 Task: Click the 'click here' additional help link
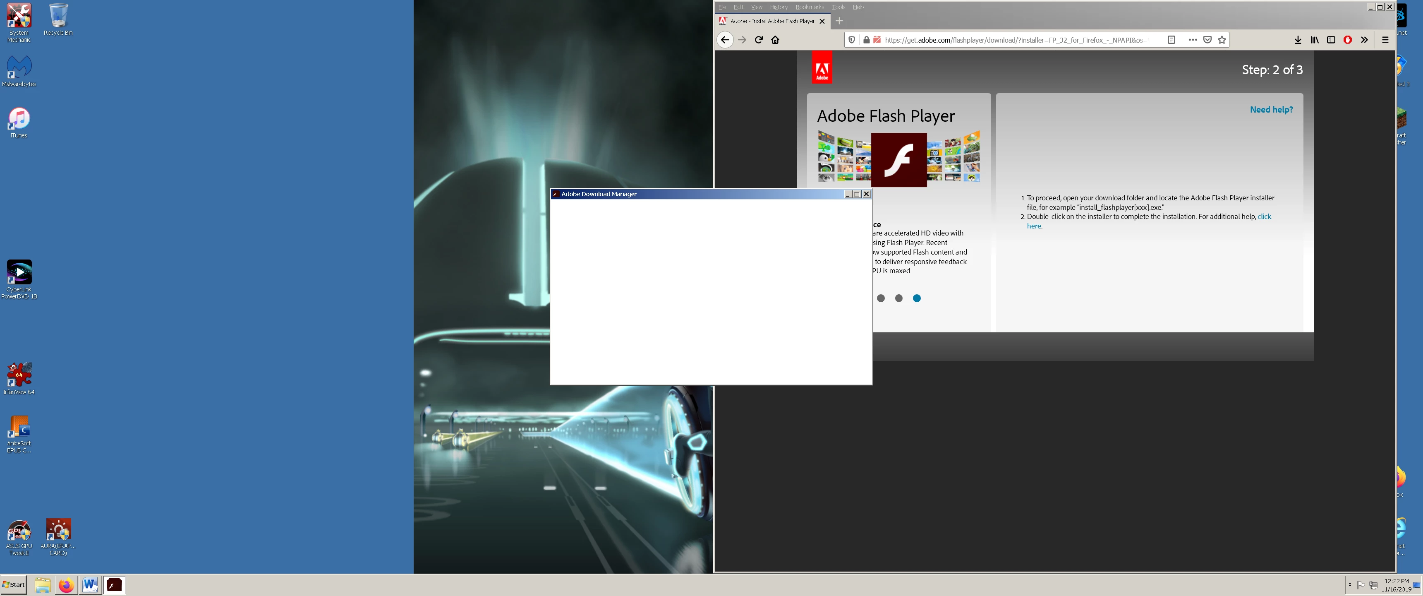click(x=1264, y=217)
